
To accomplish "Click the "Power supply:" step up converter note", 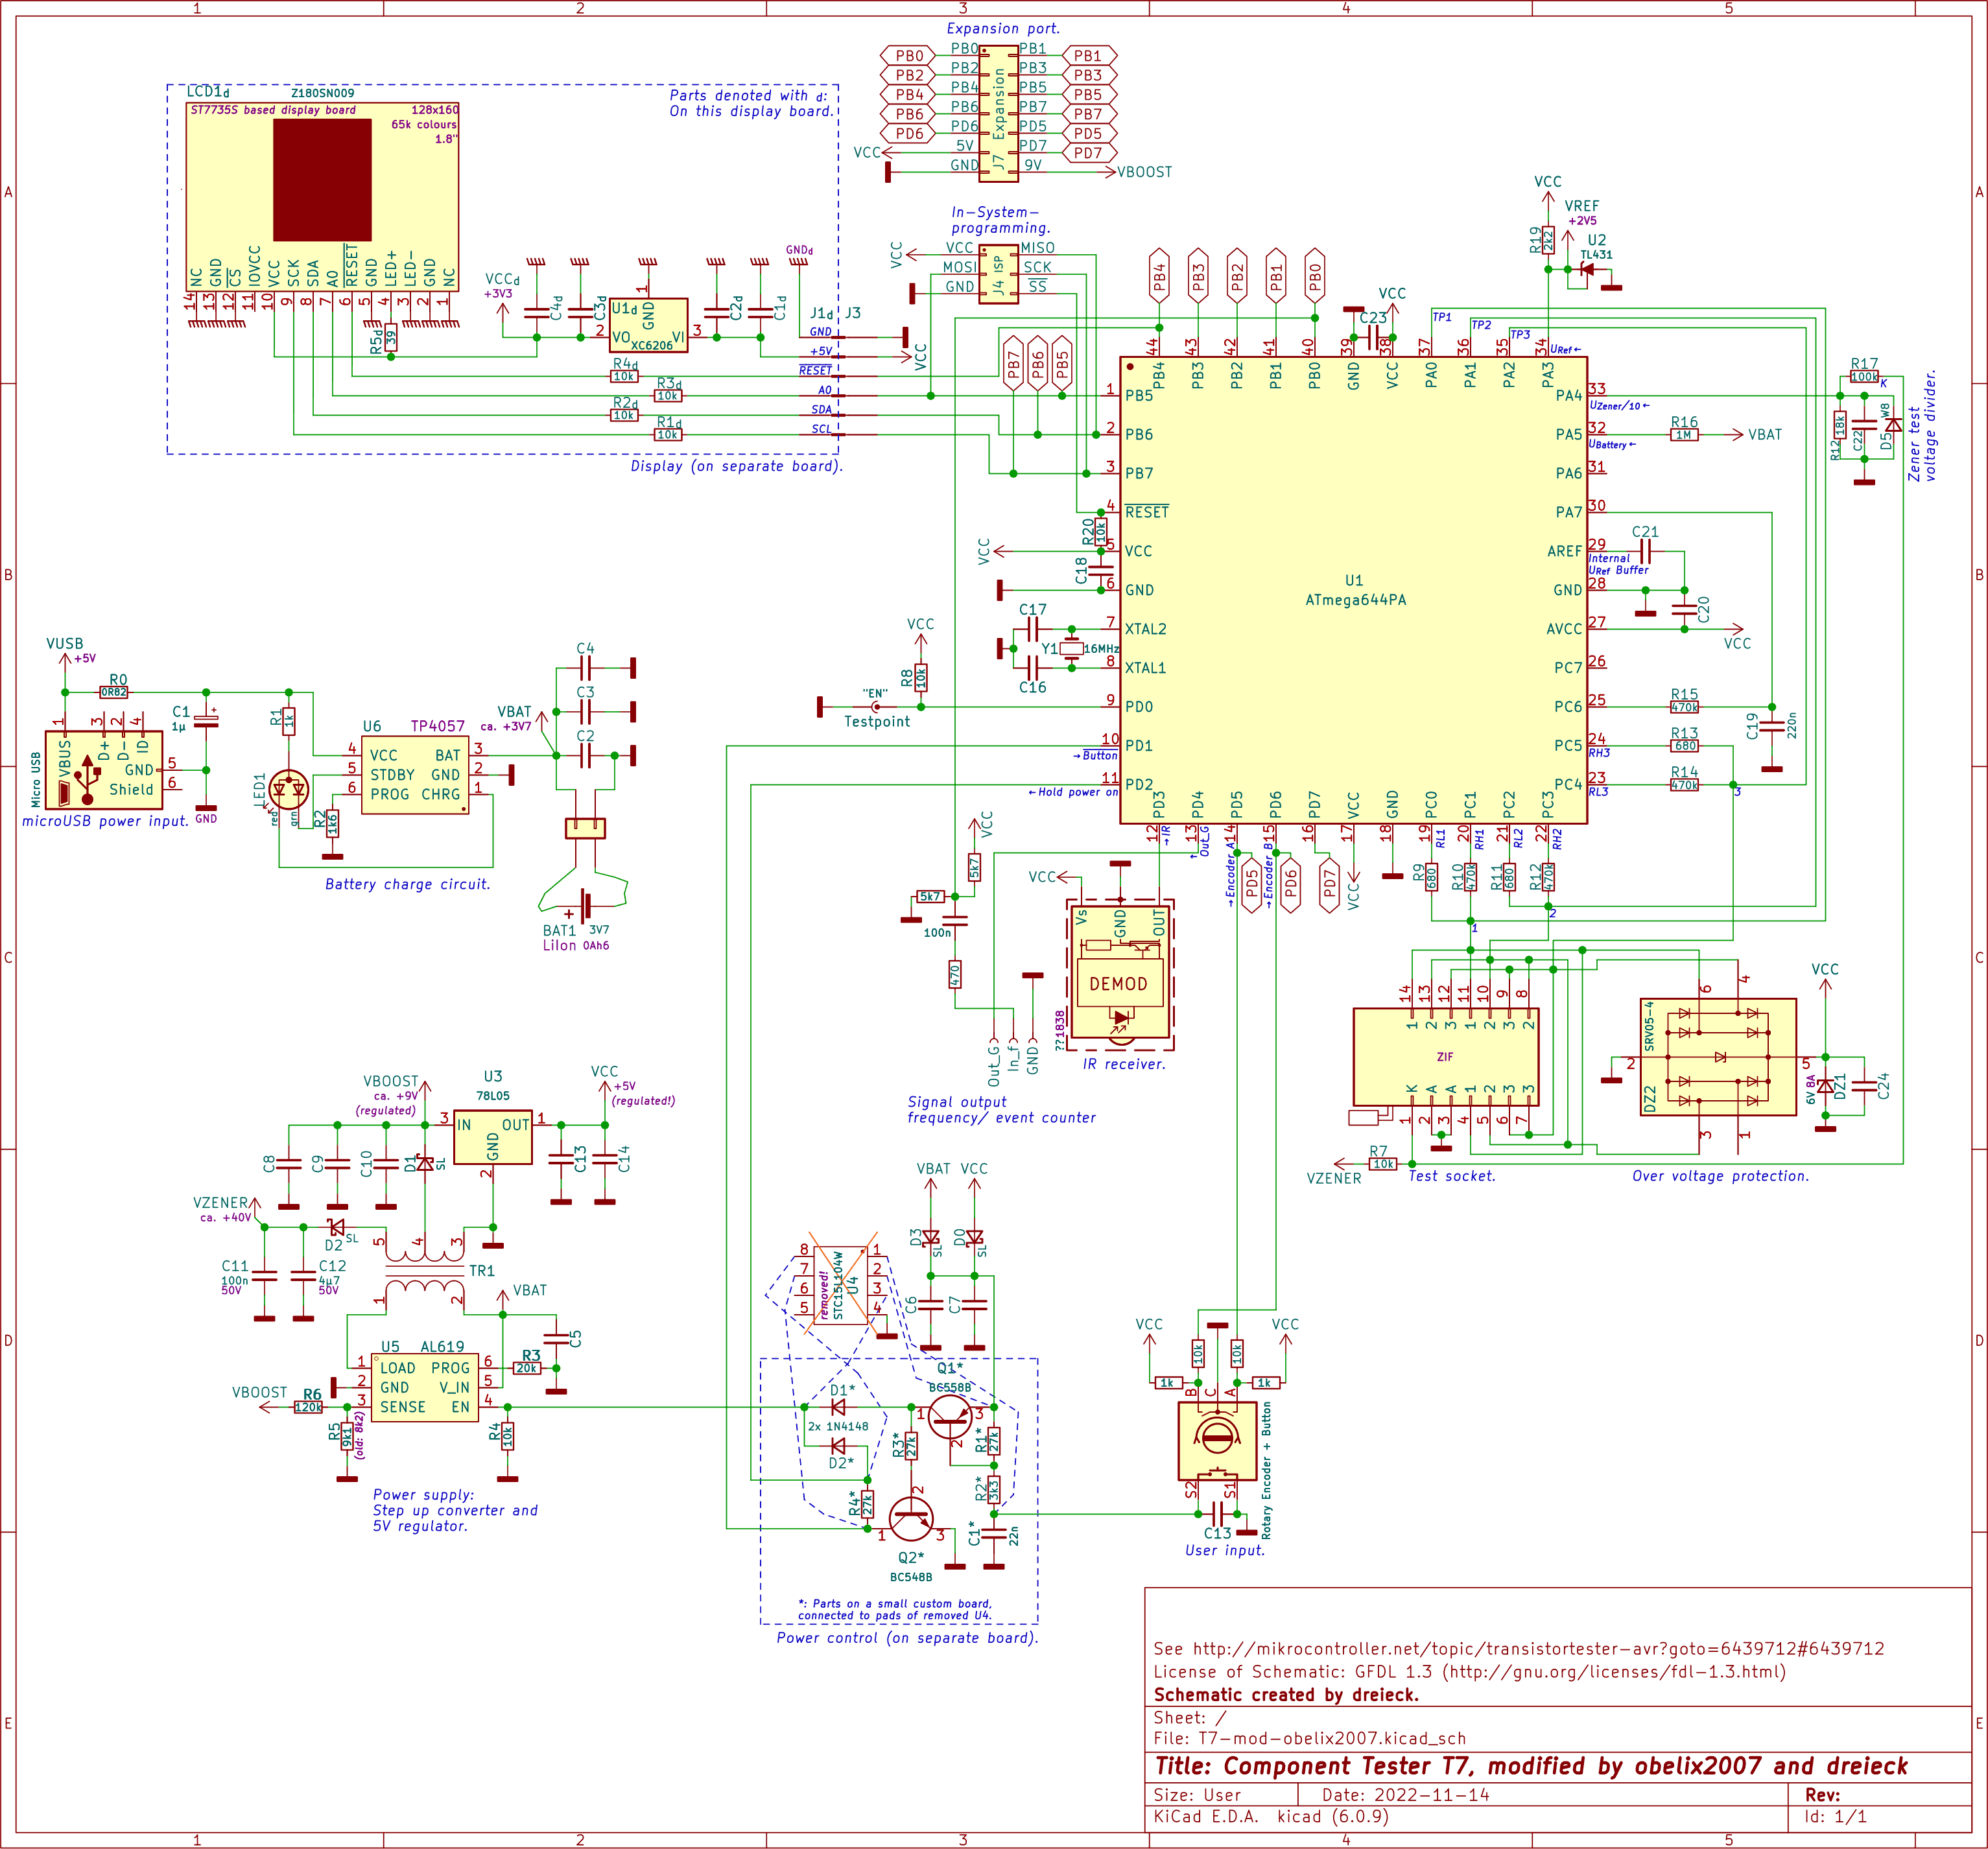I will (455, 1510).
